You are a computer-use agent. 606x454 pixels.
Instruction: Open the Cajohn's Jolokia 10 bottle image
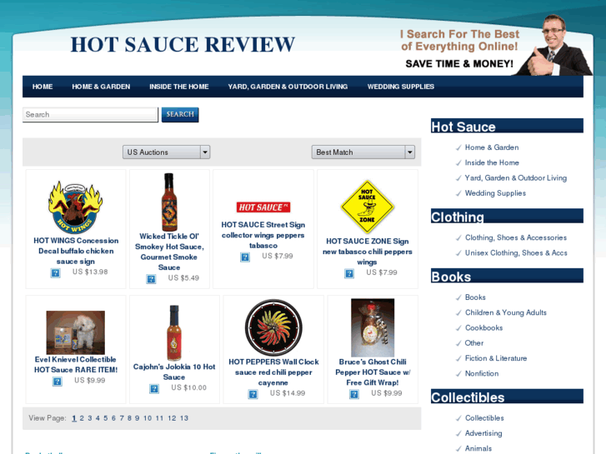174,332
